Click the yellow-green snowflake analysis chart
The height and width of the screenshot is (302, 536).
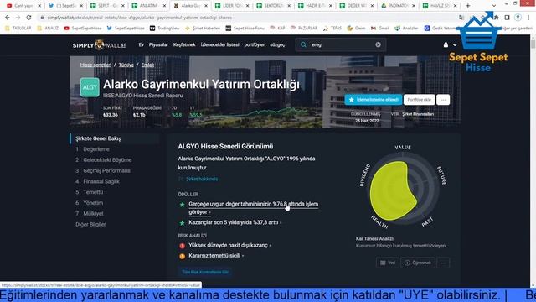(393, 190)
